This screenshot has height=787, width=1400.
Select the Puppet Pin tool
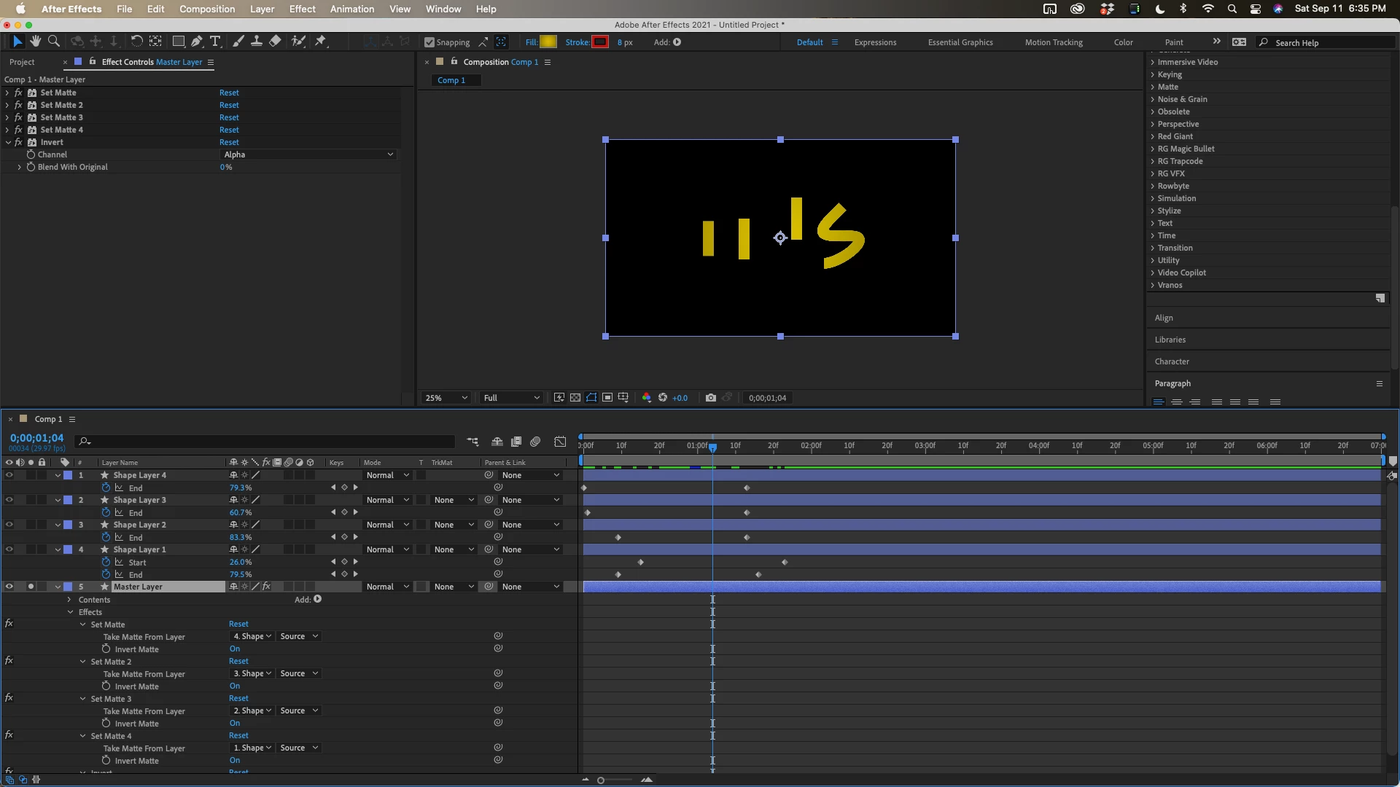(320, 42)
